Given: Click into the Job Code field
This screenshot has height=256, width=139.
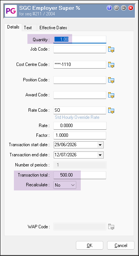Looking at the screenshot, I should pos(80,49).
